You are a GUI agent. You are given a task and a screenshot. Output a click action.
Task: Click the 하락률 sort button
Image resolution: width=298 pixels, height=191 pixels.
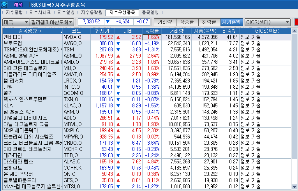click(209, 22)
